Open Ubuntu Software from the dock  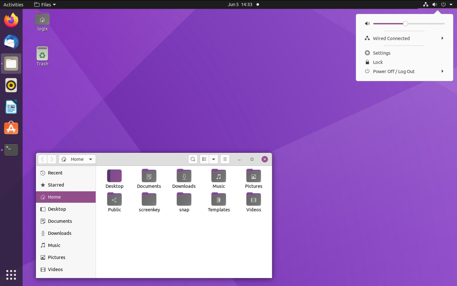pyautogui.click(x=11, y=128)
